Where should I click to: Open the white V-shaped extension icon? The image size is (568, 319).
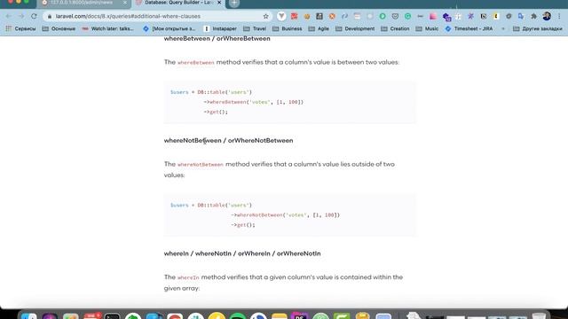[281, 16]
